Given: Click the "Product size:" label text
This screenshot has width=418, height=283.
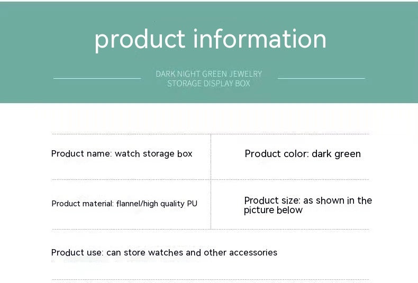Looking at the screenshot, I should [x=272, y=200].
